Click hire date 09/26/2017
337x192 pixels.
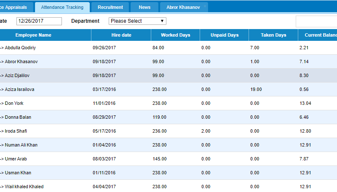click(104, 48)
